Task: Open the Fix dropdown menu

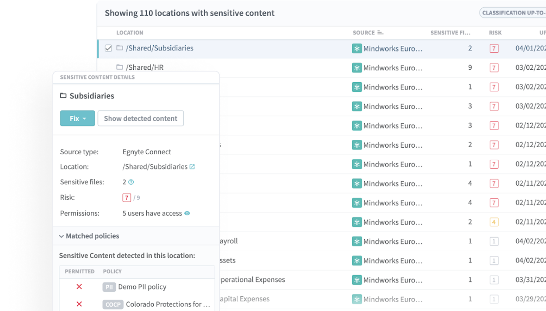Action: coord(77,118)
